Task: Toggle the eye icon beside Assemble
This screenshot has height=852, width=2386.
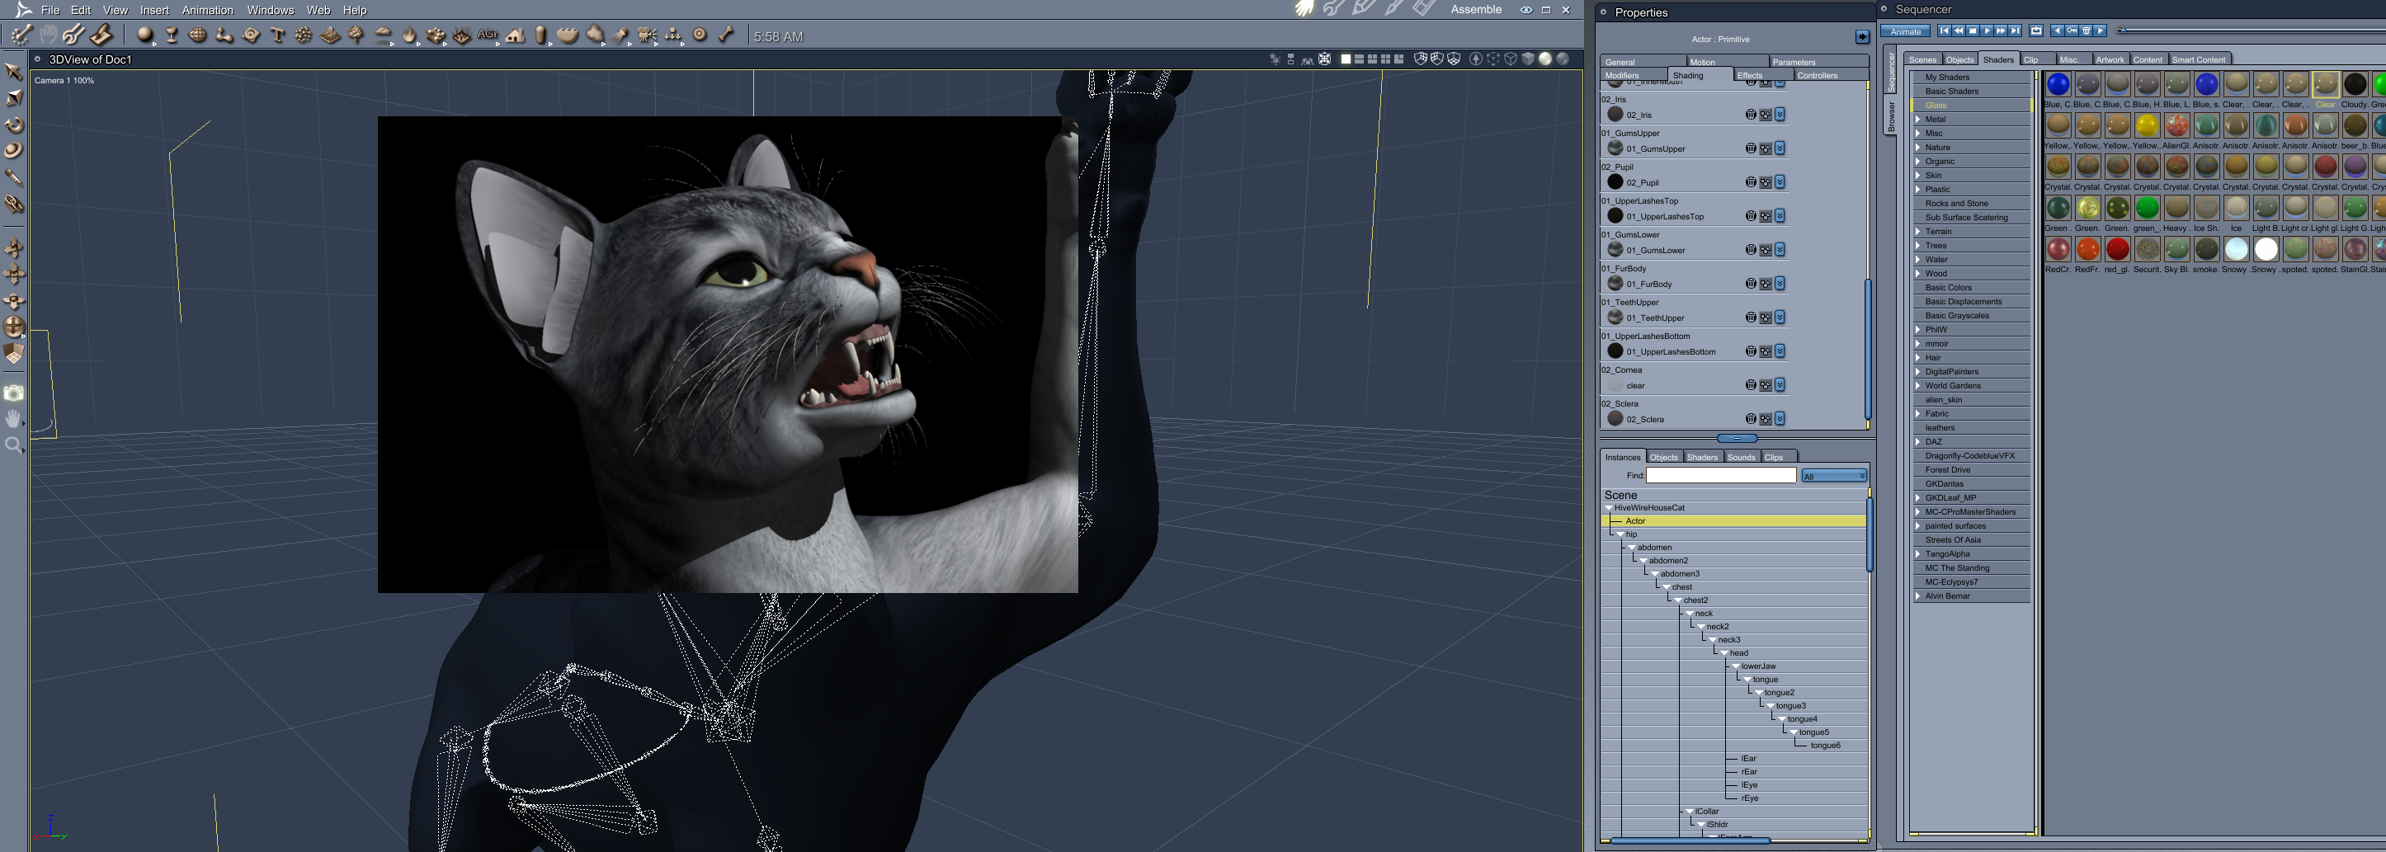Action: coord(1525,10)
